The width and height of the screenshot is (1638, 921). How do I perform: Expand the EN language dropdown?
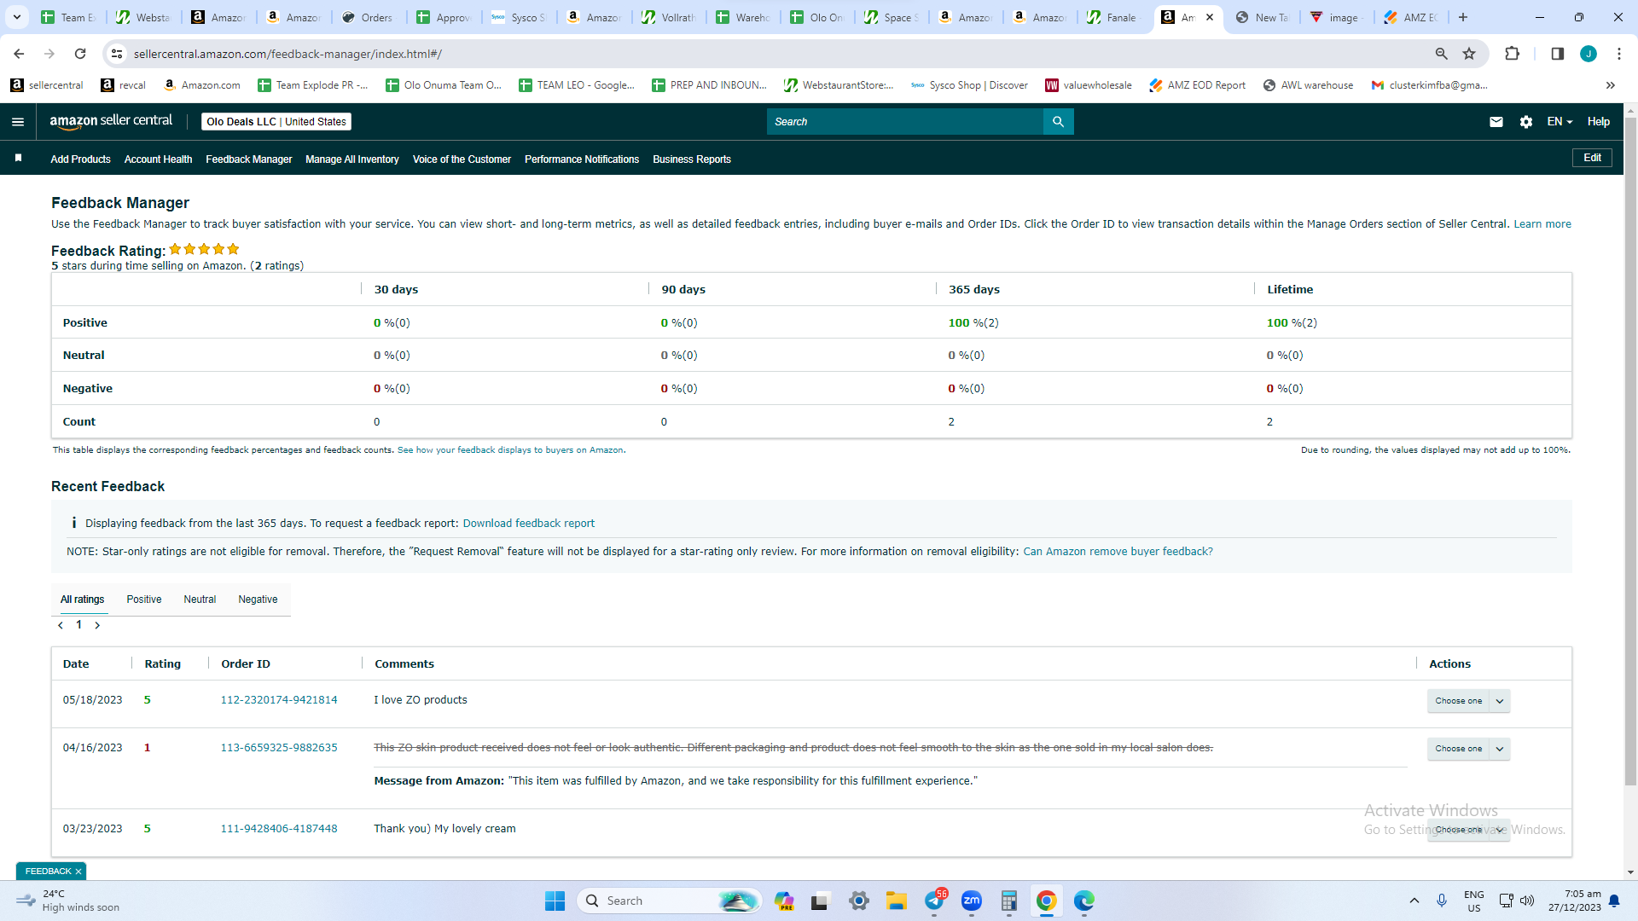[x=1560, y=122]
